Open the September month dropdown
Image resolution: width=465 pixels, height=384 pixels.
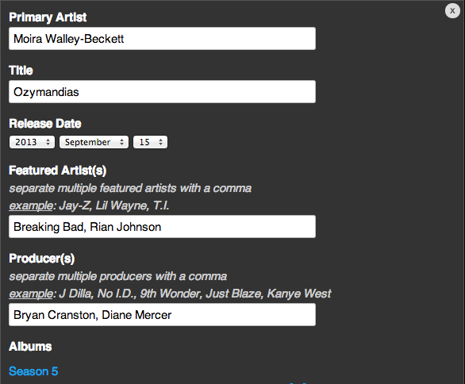(94, 142)
